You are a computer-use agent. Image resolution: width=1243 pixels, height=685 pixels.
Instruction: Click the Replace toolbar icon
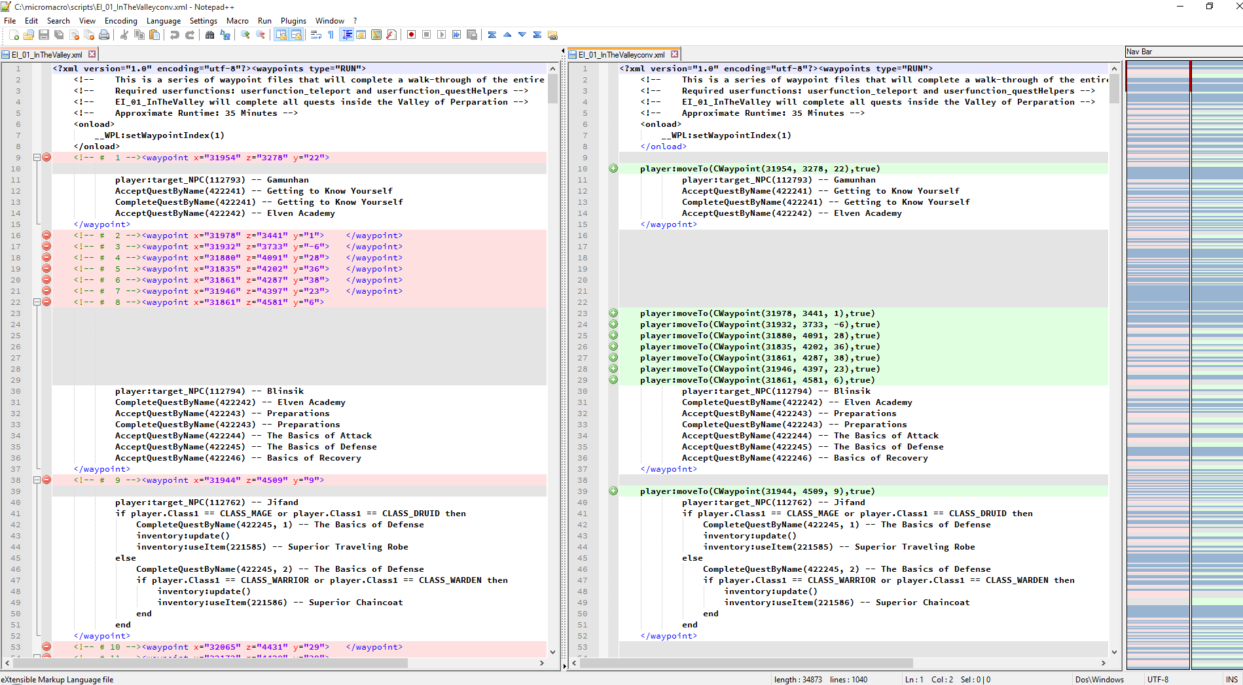225,35
